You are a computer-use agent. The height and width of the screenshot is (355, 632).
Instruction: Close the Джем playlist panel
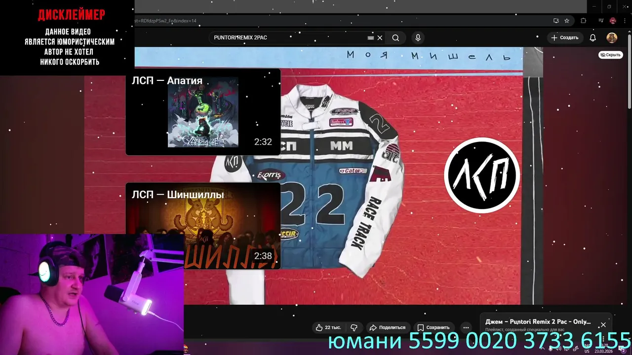(603, 325)
